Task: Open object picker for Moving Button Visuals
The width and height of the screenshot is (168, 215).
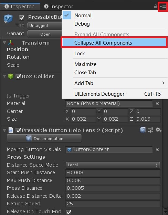Action: (157, 149)
